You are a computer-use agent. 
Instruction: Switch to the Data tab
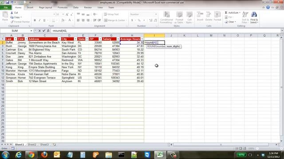(x=76, y=8)
